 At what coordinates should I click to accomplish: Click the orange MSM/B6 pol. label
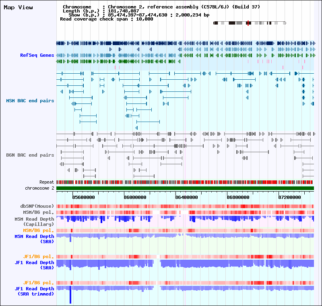38,230
